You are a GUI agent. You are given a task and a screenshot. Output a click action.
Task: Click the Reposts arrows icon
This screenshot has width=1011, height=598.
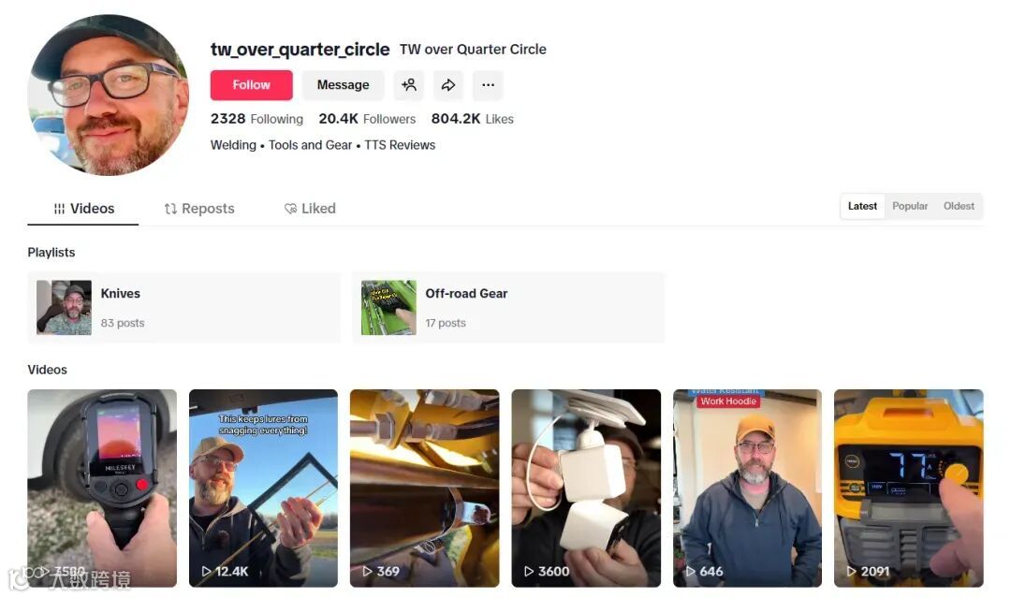pyautogui.click(x=170, y=209)
